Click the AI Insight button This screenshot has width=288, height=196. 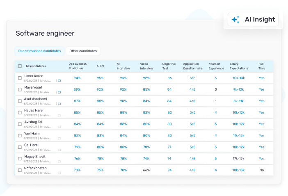pyautogui.click(x=253, y=19)
